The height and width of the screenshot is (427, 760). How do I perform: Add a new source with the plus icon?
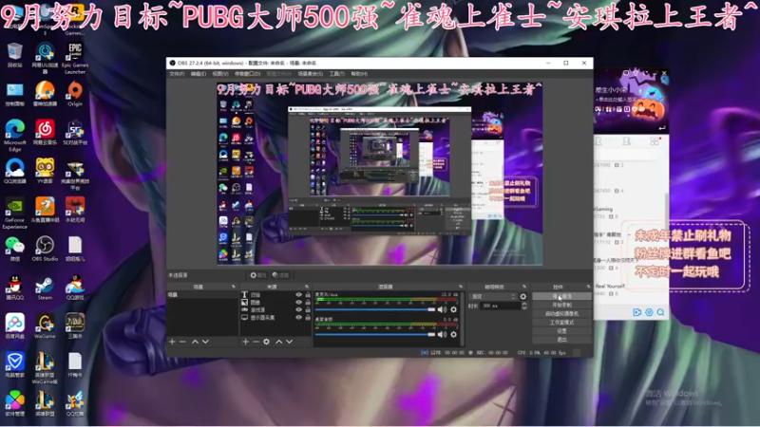pos(246,342)
